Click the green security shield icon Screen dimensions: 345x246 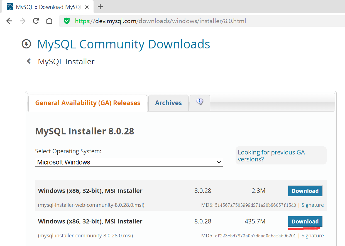[x=67, y=21]
